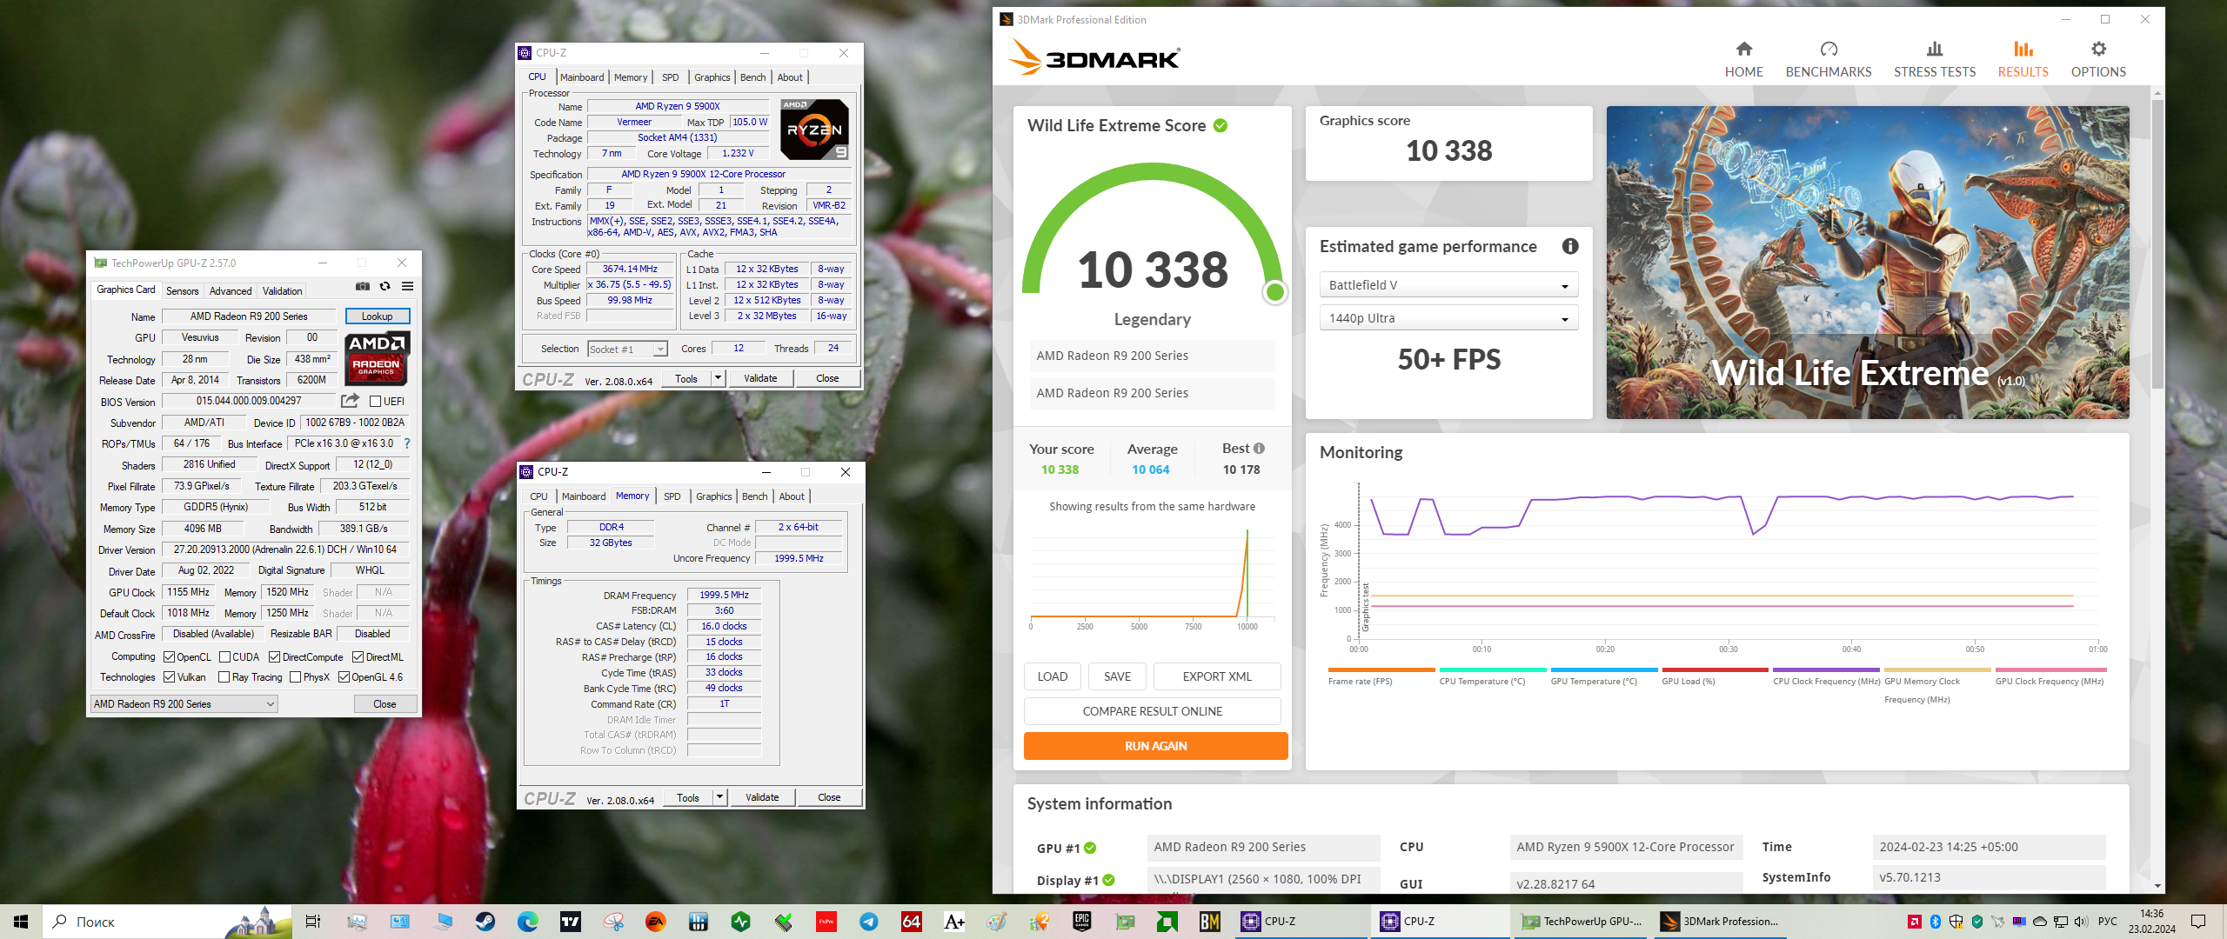The width and height of the screenshot is (2227, 939).
Task: Click the volume speaker tray icon
Action: [2080, 922]
